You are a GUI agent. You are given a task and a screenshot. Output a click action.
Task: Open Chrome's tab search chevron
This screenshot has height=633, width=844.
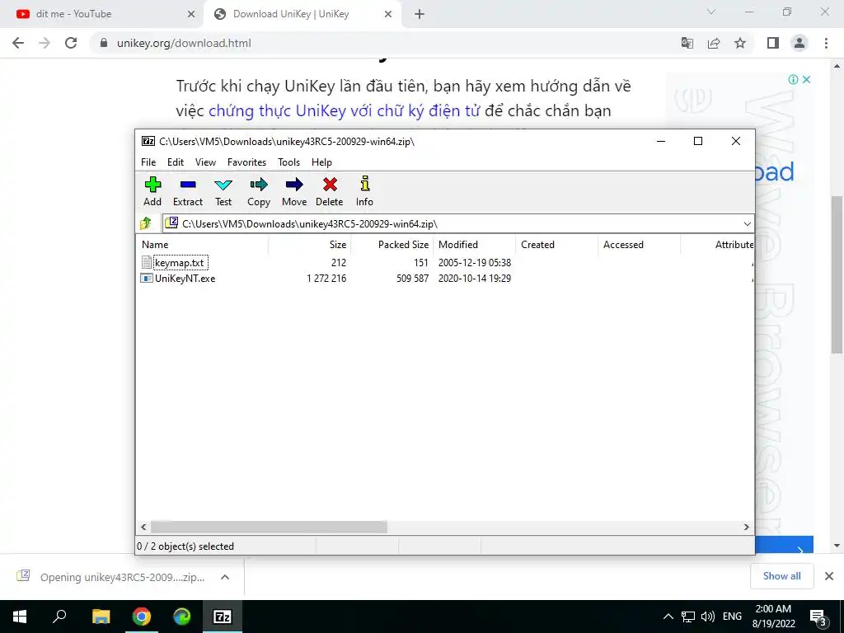[x=711, y=12]
